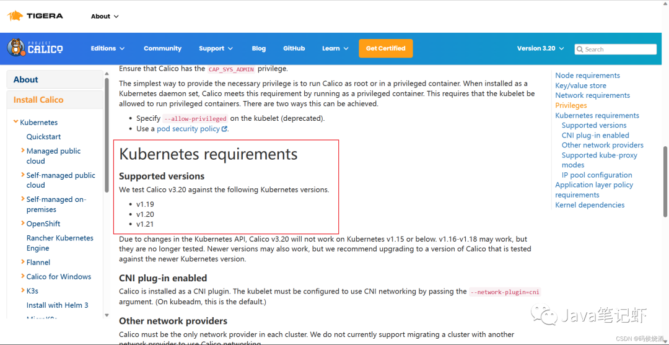Jump to Kernel dependencies section
The width and height of the screenshot is (669, 345).
(x=590, y=205)
